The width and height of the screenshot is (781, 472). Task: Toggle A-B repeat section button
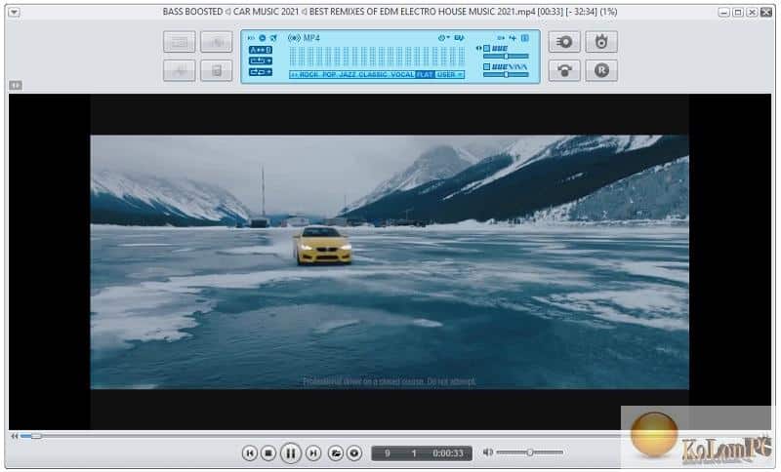(x=261, y=50)
